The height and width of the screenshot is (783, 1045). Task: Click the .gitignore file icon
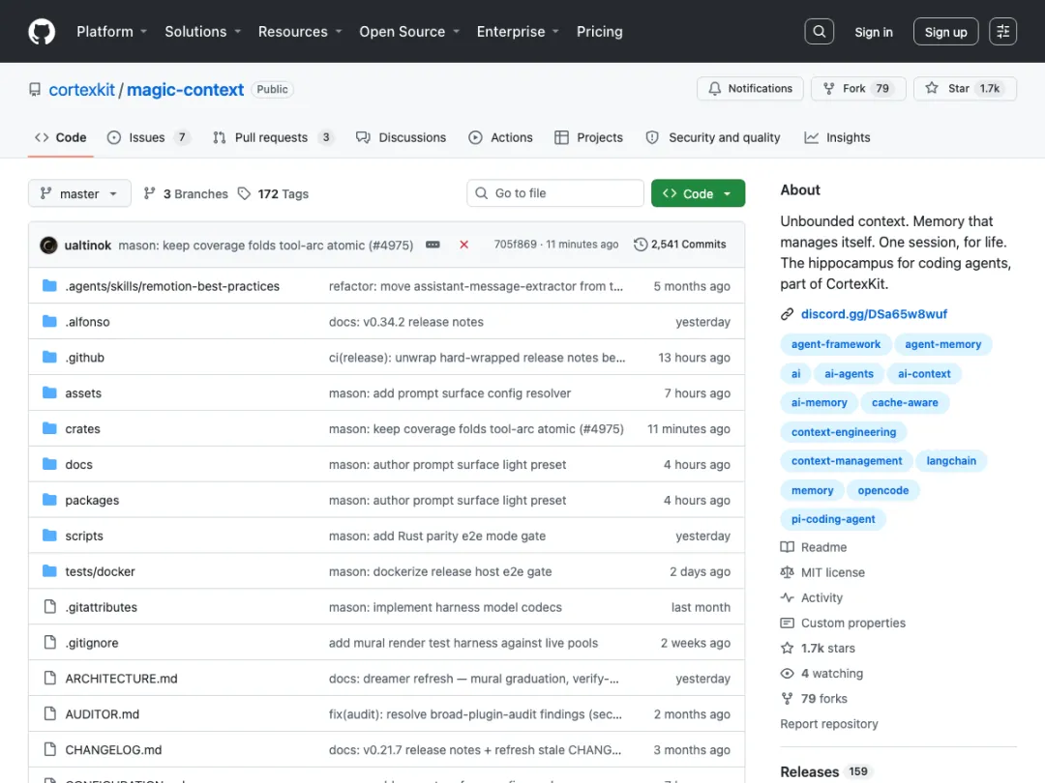(x=49, y=643)
